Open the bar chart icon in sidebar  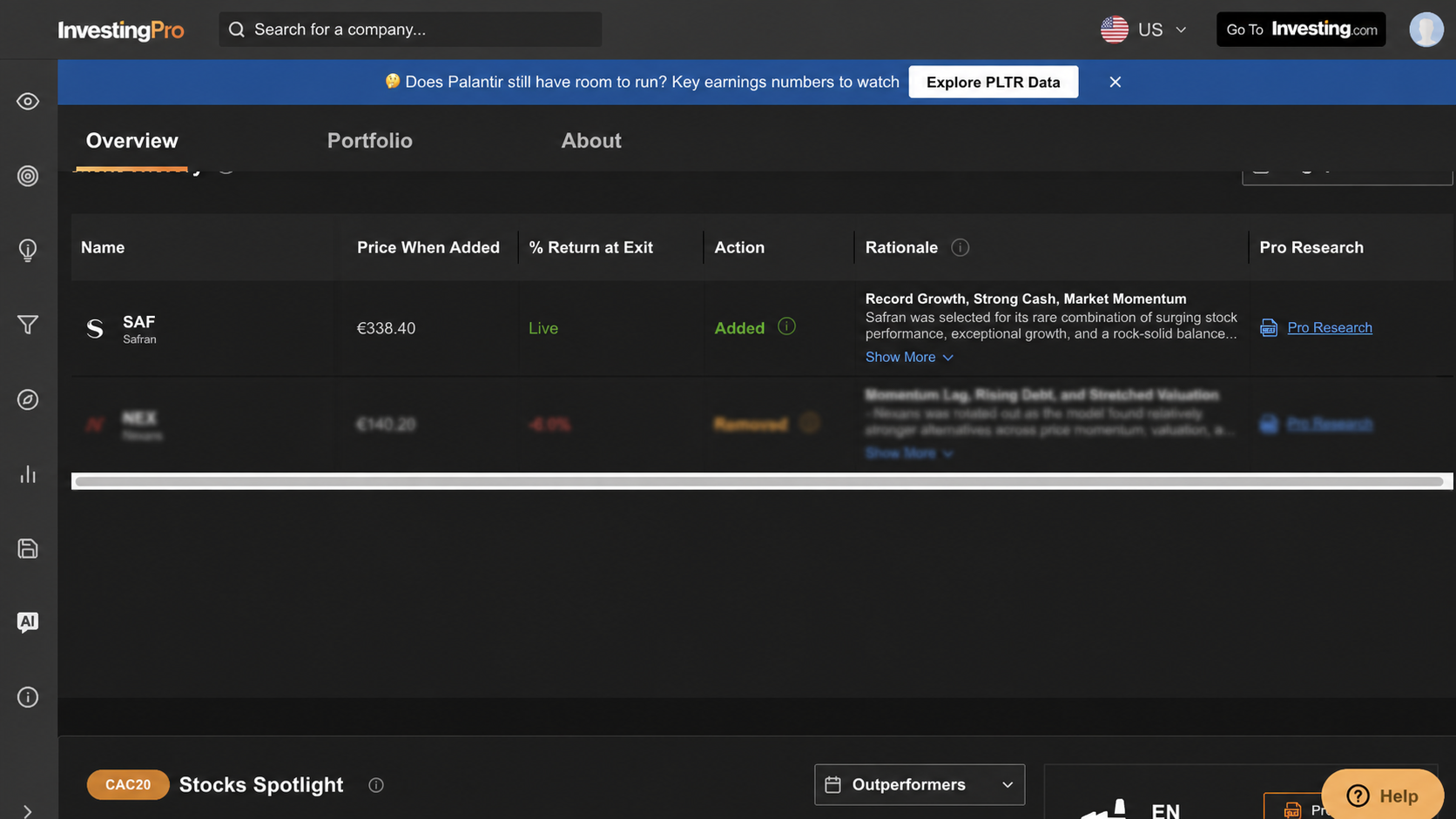pyautogui.click(x=28, y=474)
